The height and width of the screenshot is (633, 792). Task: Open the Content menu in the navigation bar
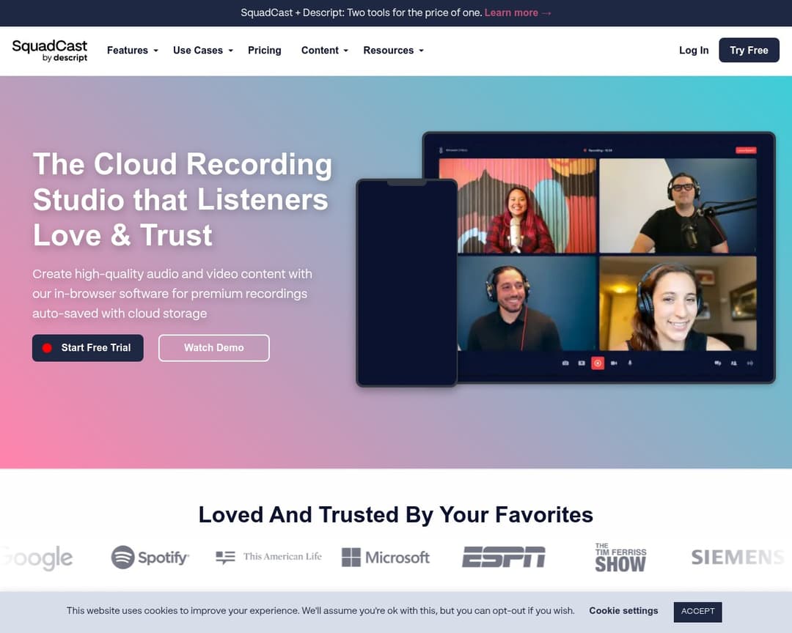(325, 51)
